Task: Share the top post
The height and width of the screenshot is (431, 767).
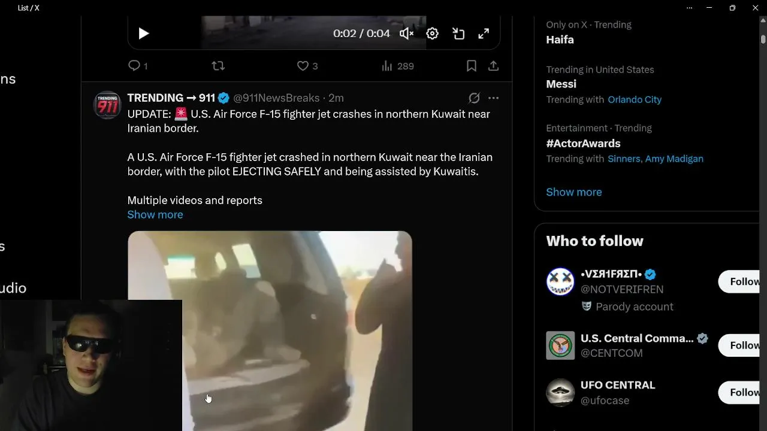Action: click(x=493, y=66)
